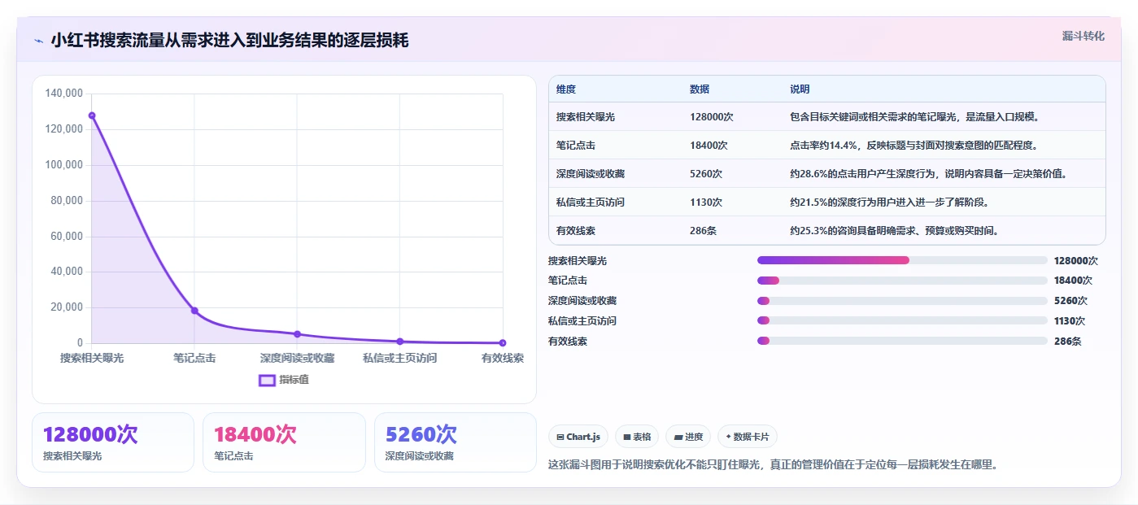Click the 指标值 legend label

294,380
